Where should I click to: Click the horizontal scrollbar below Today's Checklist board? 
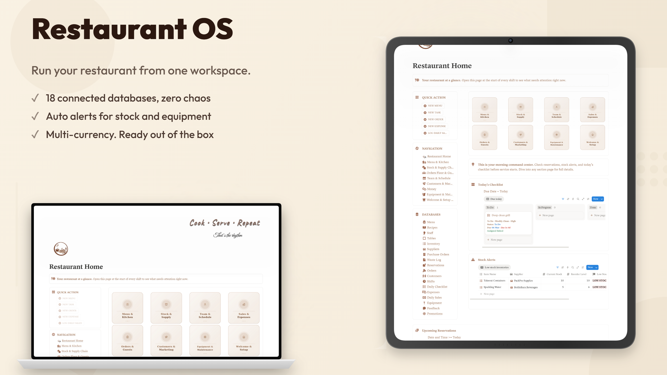[x=525, y=247]
